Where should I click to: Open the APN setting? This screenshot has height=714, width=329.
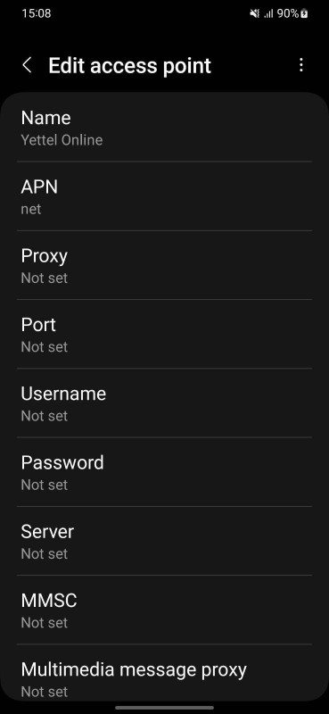(x=164, y=196)
